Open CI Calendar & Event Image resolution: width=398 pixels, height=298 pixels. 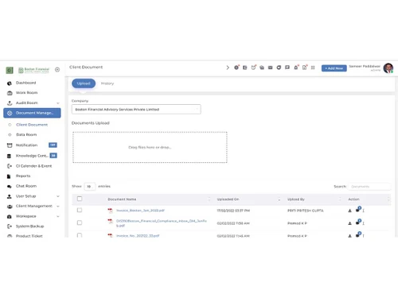(x=33, y=166)
